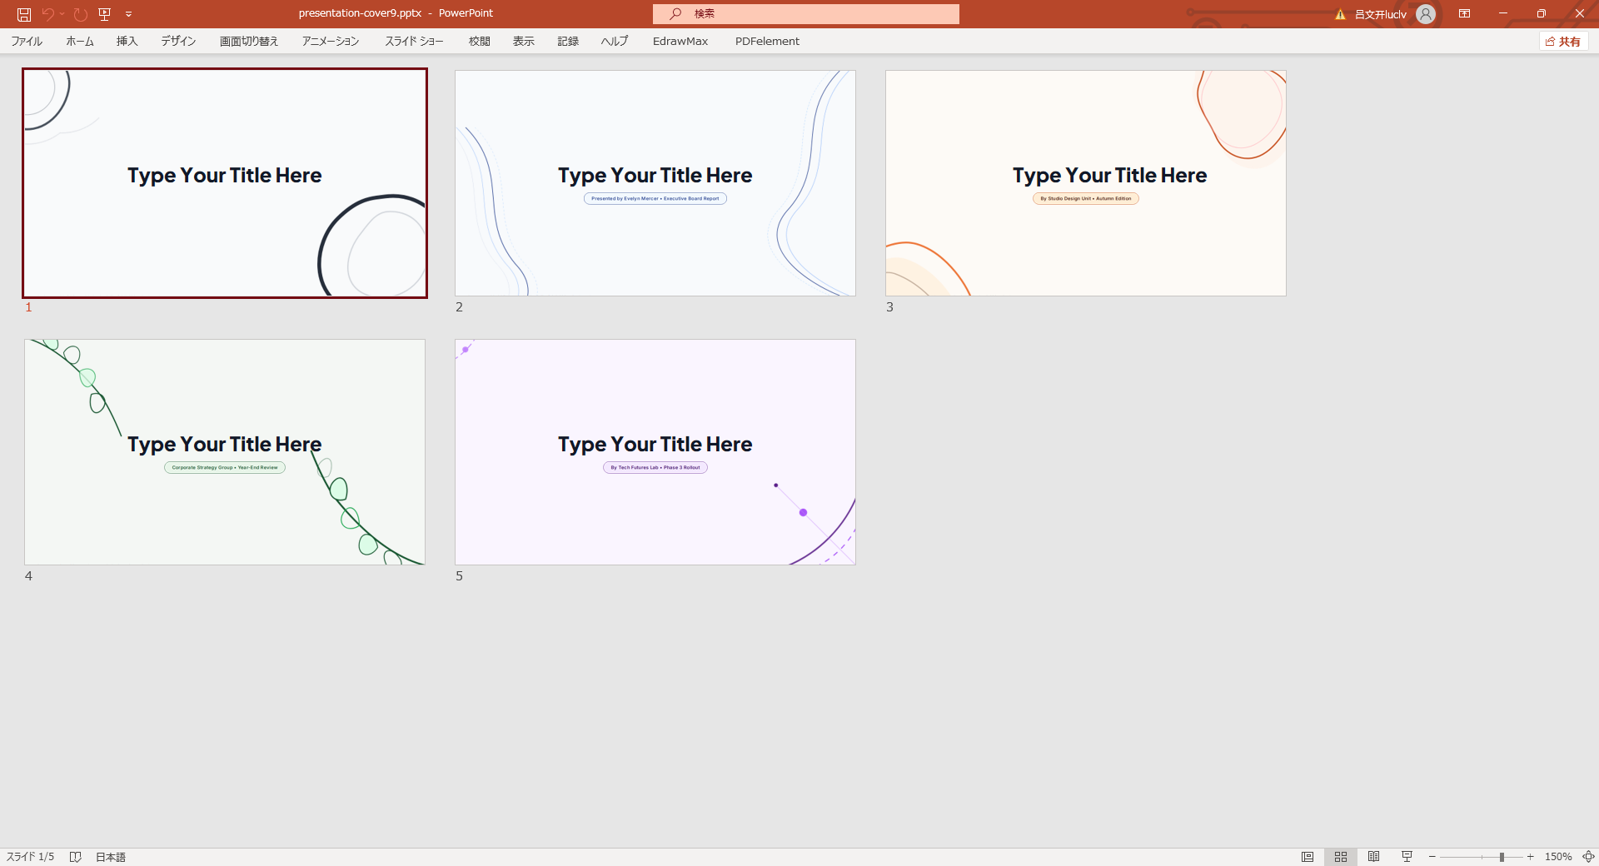
Task: Click the spell check book icon
Action: [75, 857]
